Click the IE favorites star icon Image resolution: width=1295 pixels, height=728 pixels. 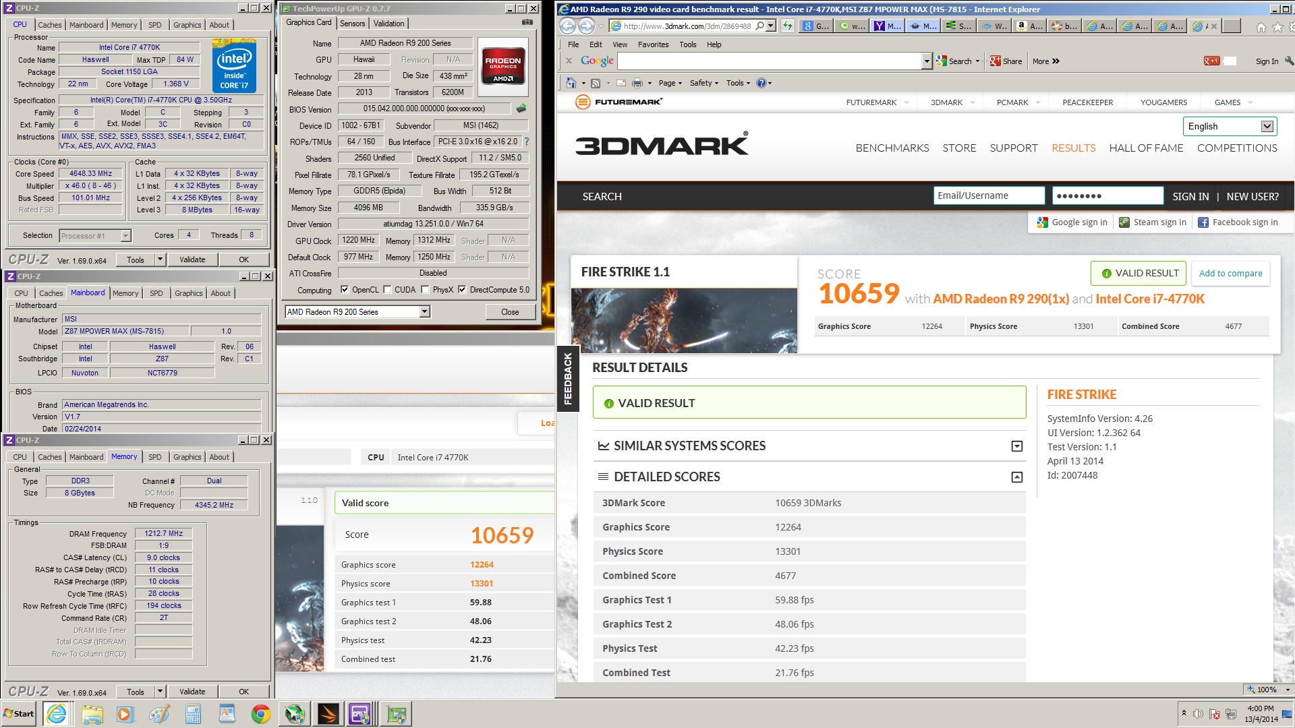tap(1277, 27)
